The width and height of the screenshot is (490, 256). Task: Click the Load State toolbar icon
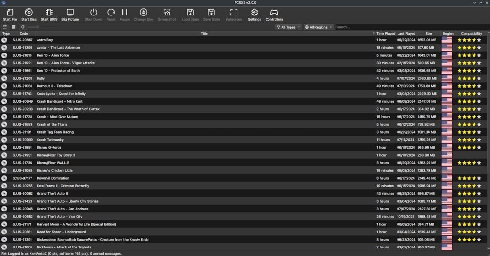(190, 15)
